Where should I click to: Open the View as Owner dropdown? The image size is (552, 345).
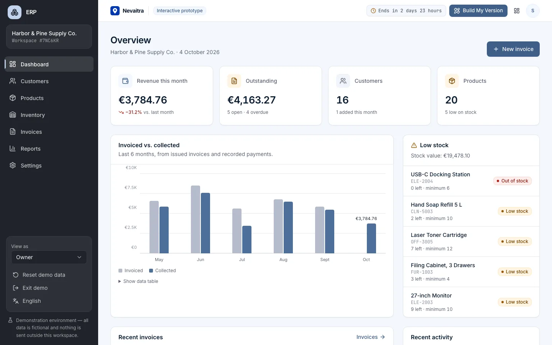[49, 257]
